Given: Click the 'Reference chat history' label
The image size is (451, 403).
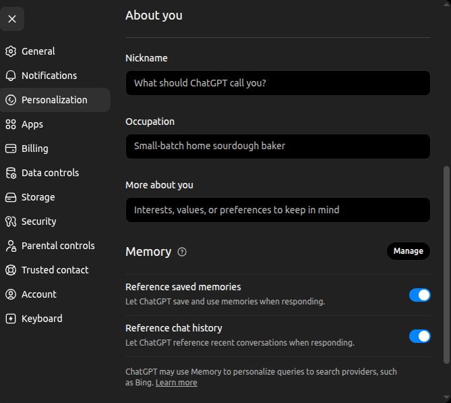Looking at the screenshot, I should (174, 328).
